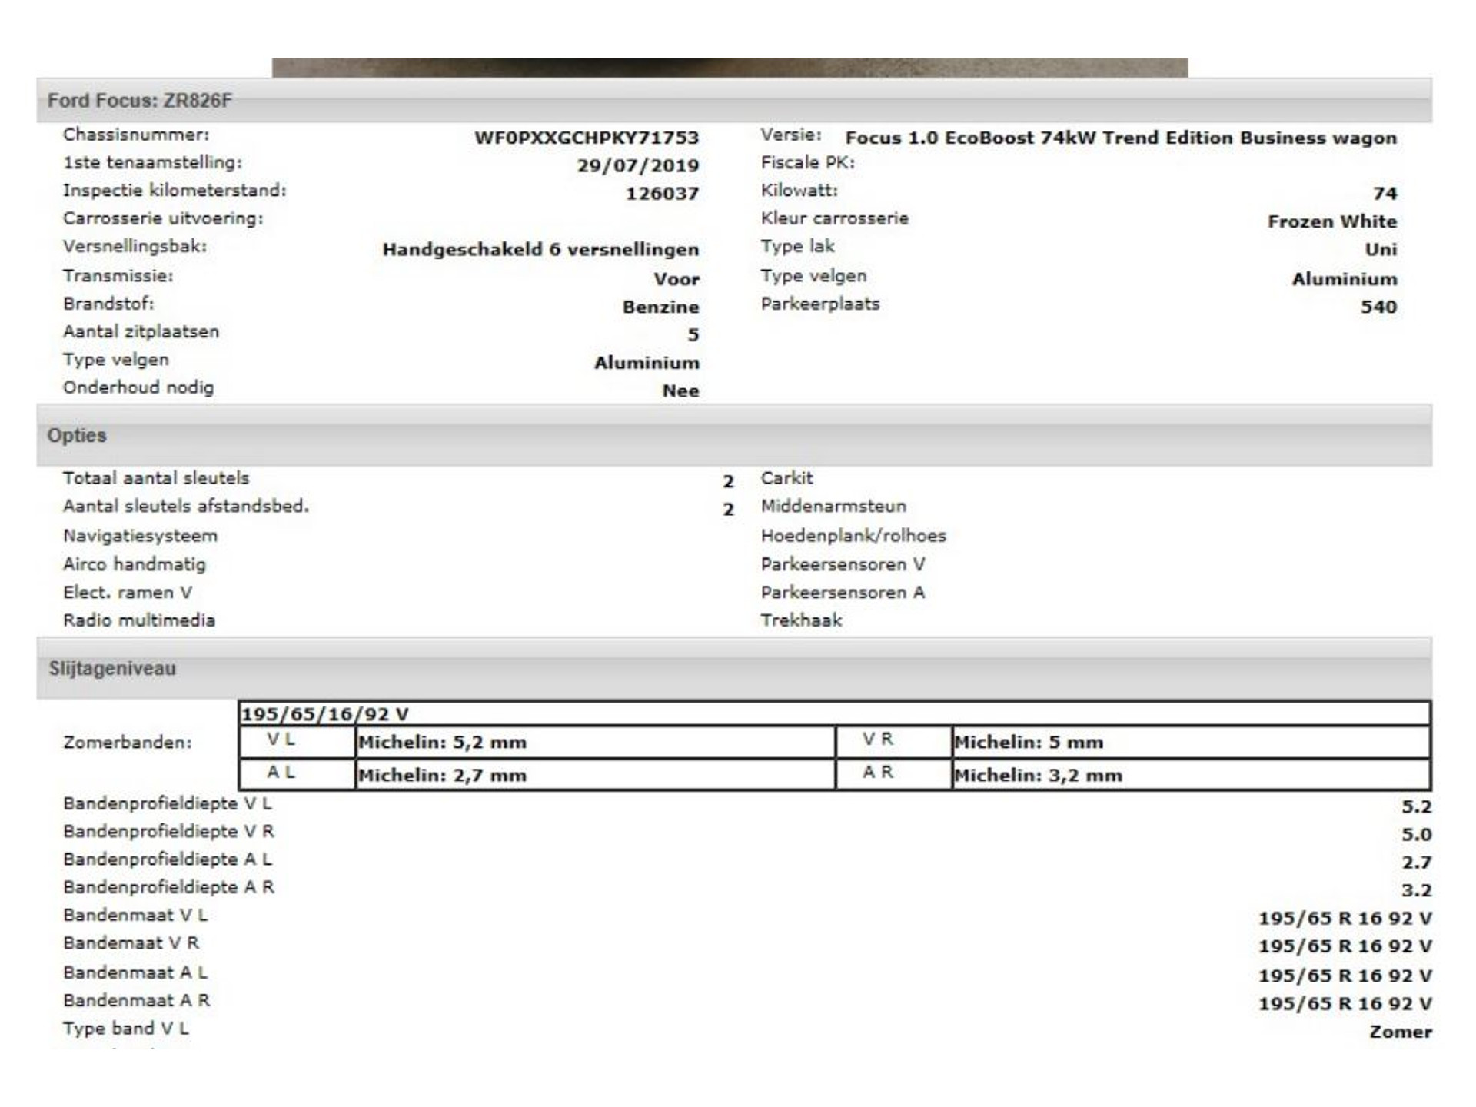Collapse the Slijtageniveau section header
Viewport: 1476px width, 1107px height.
tap(734, 668)
